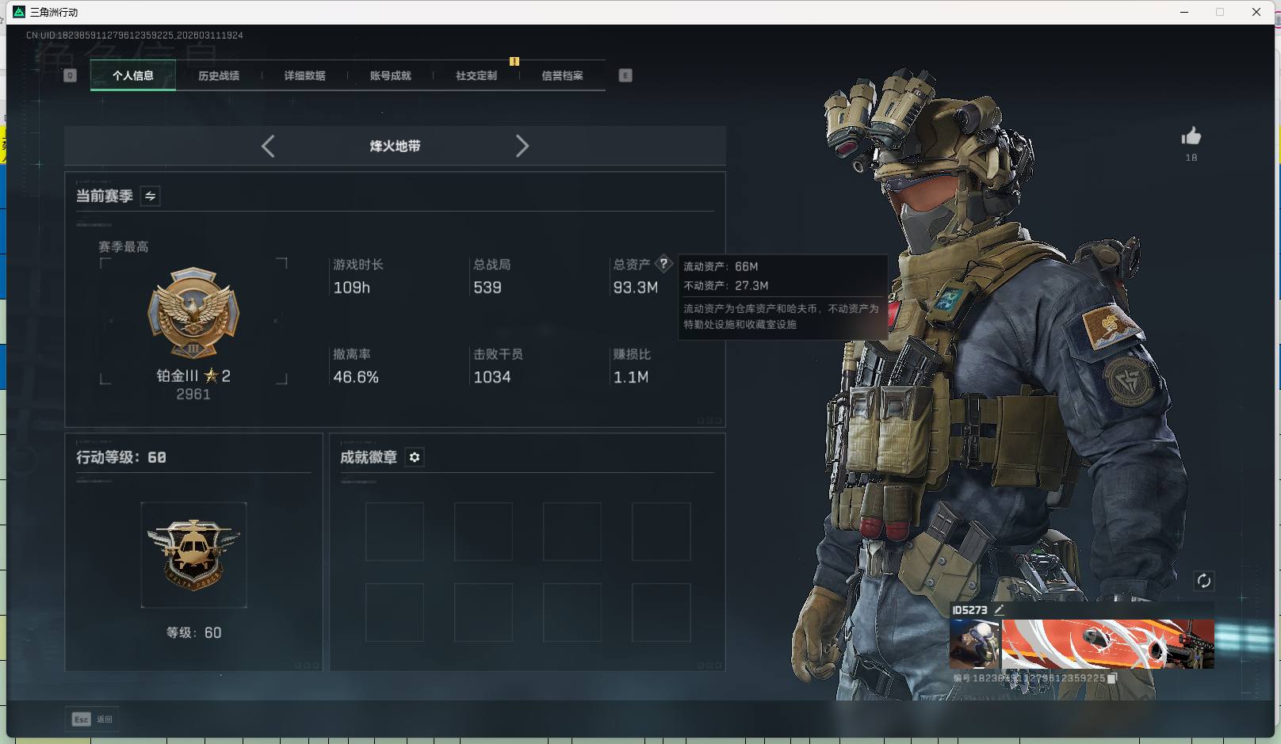This screenshot has width=1281, height=744.
Task: Click the player avatar thumbnail
Action: pyautogui.click(x=975, y=644)
